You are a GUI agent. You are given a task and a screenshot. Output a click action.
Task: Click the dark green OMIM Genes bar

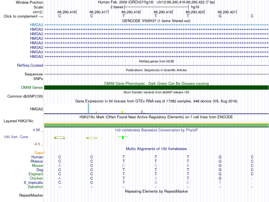pos(156,87)
